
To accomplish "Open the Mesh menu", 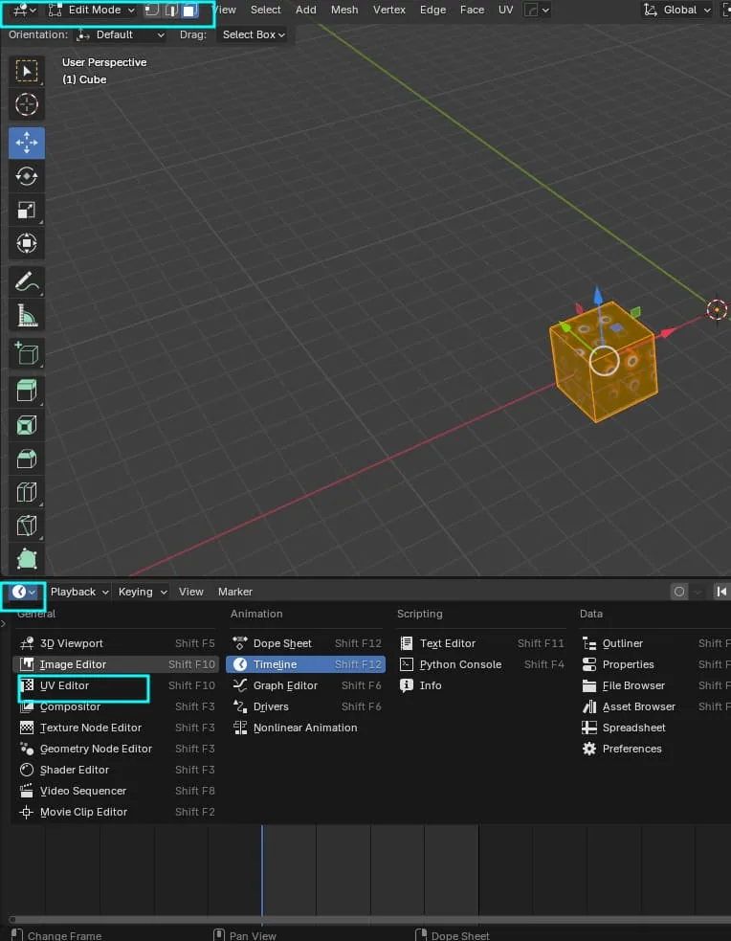I will [344, 11].
